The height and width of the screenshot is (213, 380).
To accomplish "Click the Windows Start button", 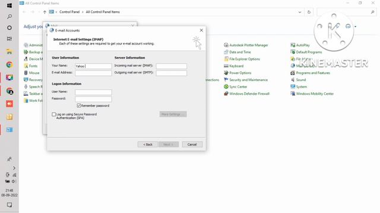I will click(x=9, y=5).
